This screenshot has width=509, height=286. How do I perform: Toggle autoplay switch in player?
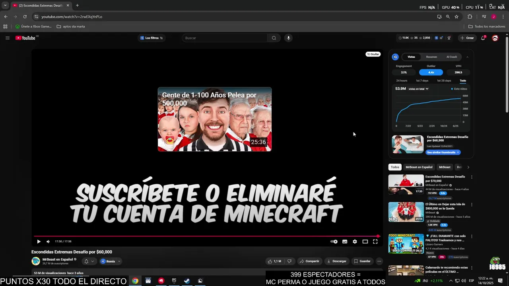point(334,242)
